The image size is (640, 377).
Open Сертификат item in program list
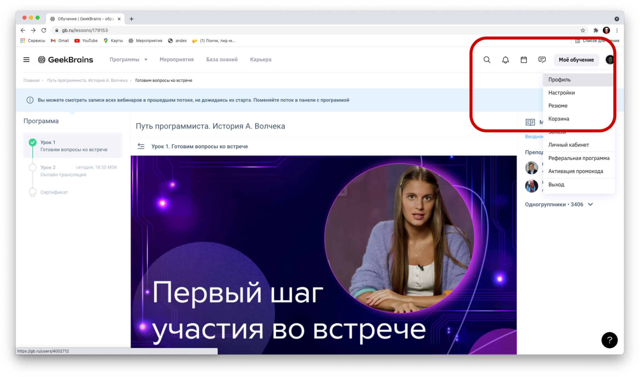[x=54, y=192]
